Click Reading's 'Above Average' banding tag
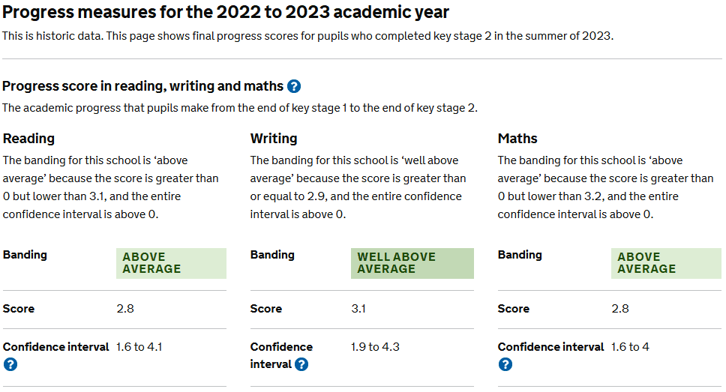 click(171, 263)
